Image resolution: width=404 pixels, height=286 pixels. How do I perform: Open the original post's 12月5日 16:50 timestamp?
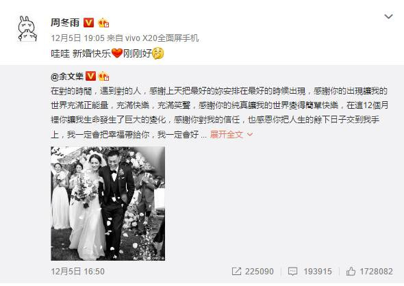coord(77,272)
